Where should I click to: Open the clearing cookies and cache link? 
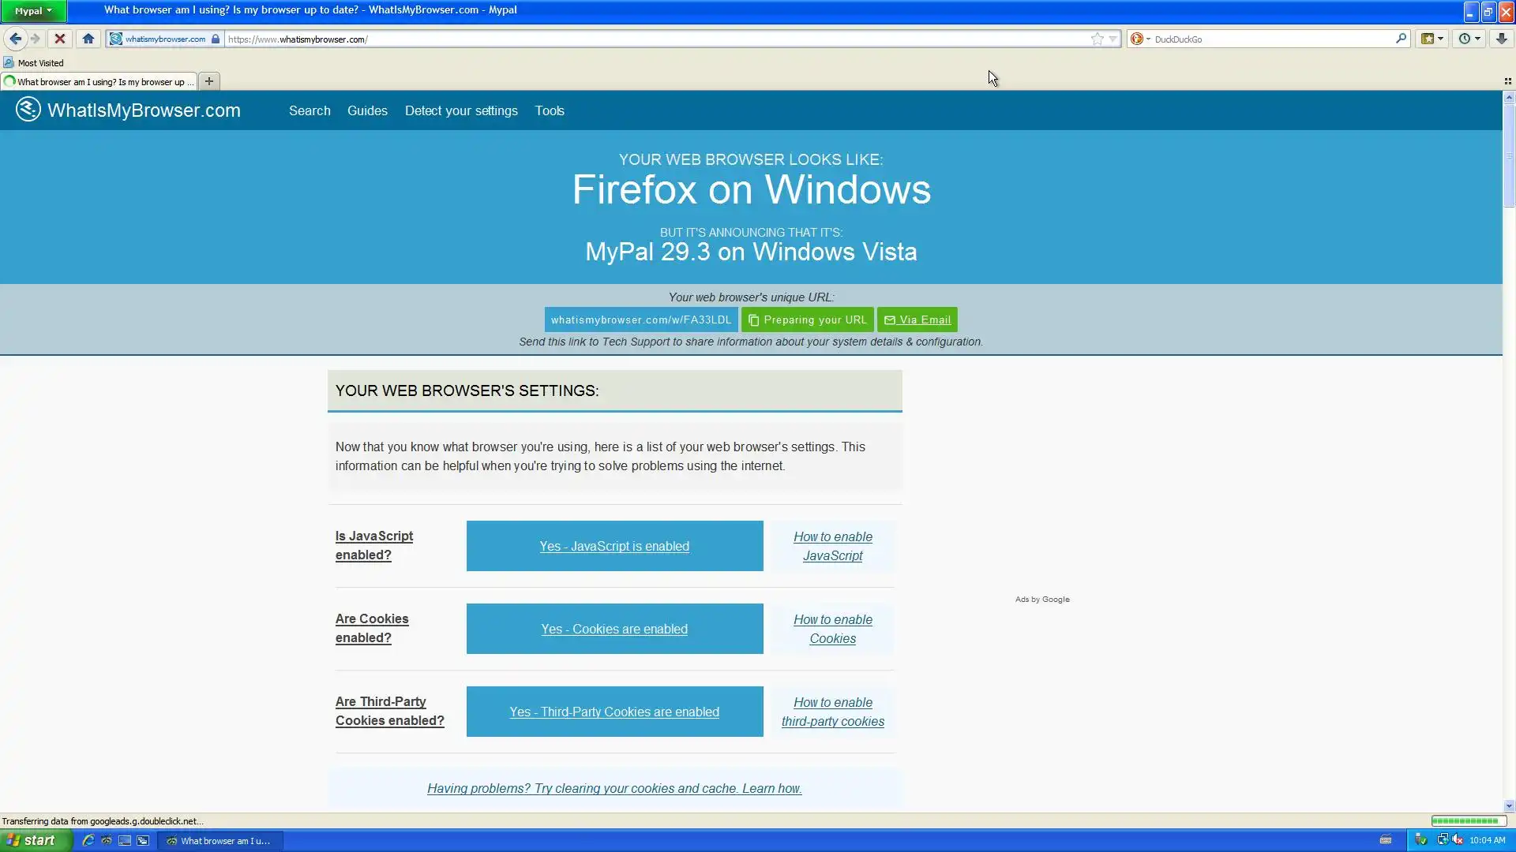(x=614, y=788)
